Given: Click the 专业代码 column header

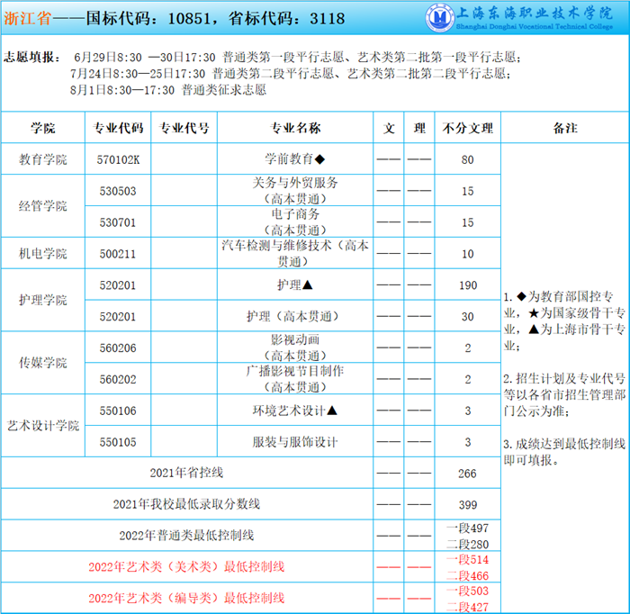Looking at the screenshot, I should coord(118,128).
